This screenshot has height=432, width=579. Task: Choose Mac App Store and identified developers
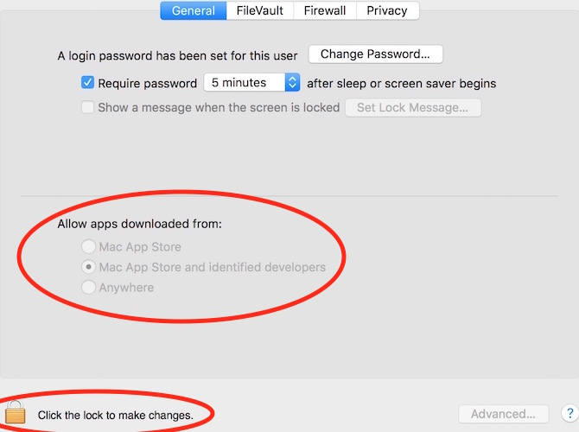tap(88, 267)
